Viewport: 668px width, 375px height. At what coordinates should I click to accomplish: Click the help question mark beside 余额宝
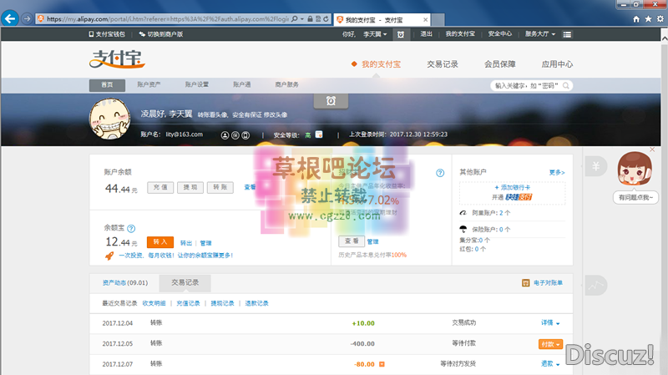131,228
